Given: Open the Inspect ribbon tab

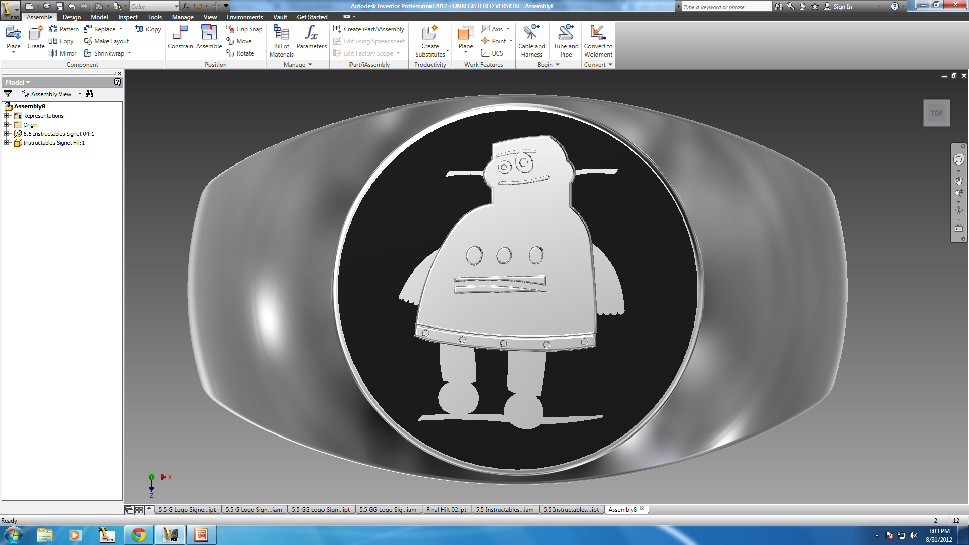Looking at the screenshot, I should (128, 17).
